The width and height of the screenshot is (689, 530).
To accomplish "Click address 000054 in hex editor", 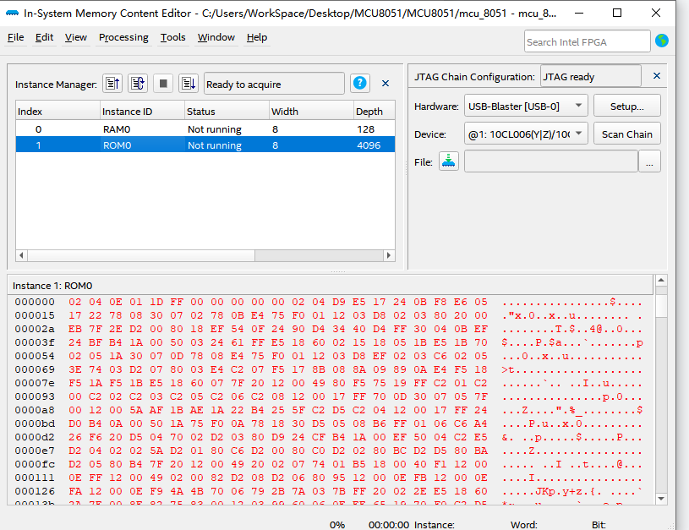I will click(x=35, y=356).
